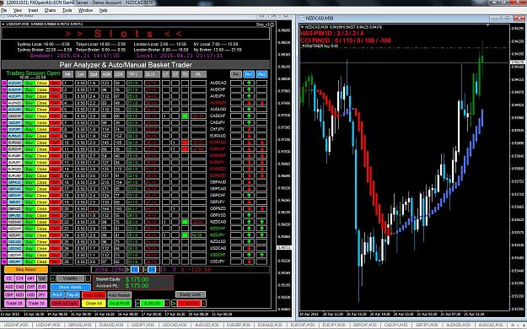Click the Trade 28 button
527x329 pixels.
[14, 304]
